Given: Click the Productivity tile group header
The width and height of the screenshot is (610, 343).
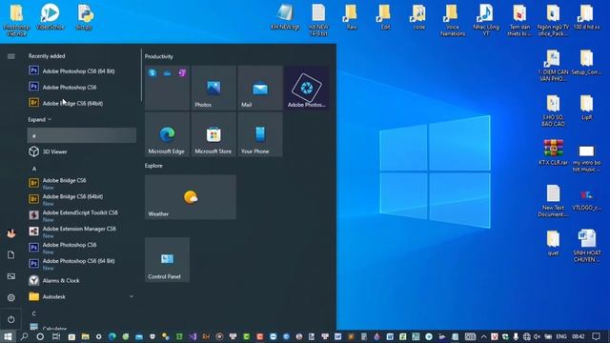Looking at the screenshot, I should point(159,56).
